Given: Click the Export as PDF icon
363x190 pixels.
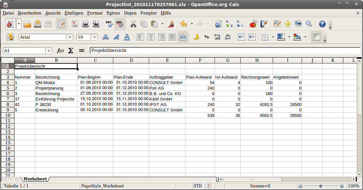Looking at the screenshot, I should 75,24.
